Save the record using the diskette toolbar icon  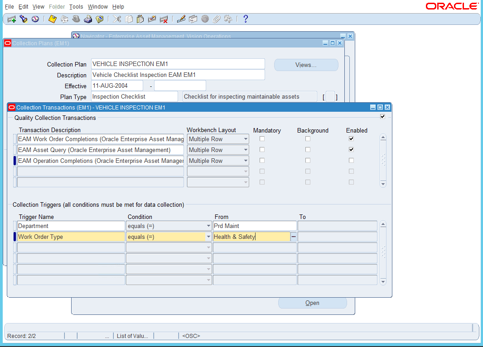(52, 19)
